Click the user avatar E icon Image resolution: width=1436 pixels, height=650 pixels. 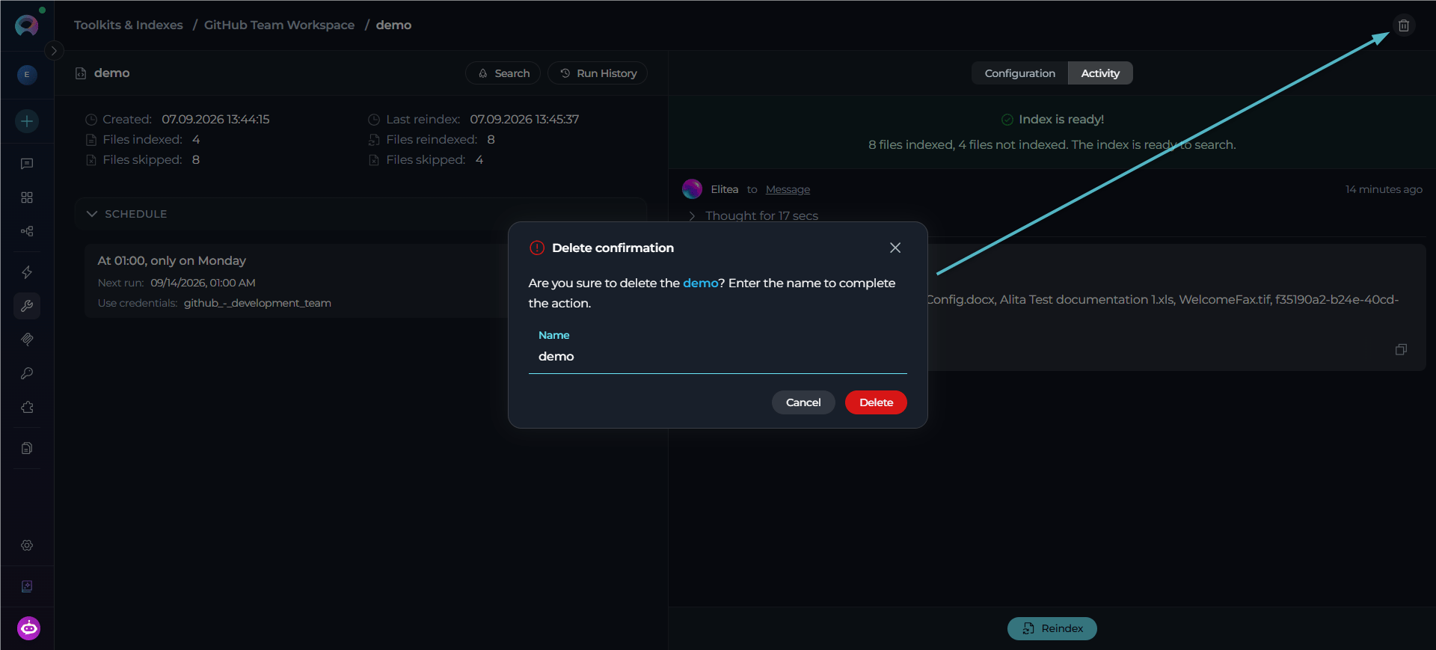pos(27,75)
